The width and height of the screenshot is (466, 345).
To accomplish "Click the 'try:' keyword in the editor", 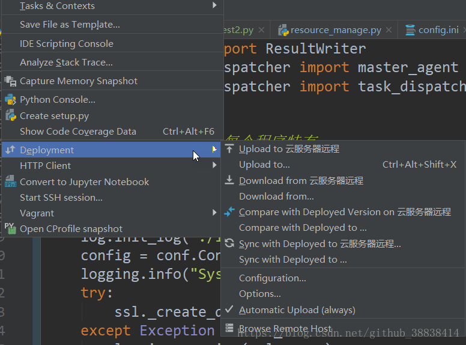I will pyautogui.click(x=97, y=293).
